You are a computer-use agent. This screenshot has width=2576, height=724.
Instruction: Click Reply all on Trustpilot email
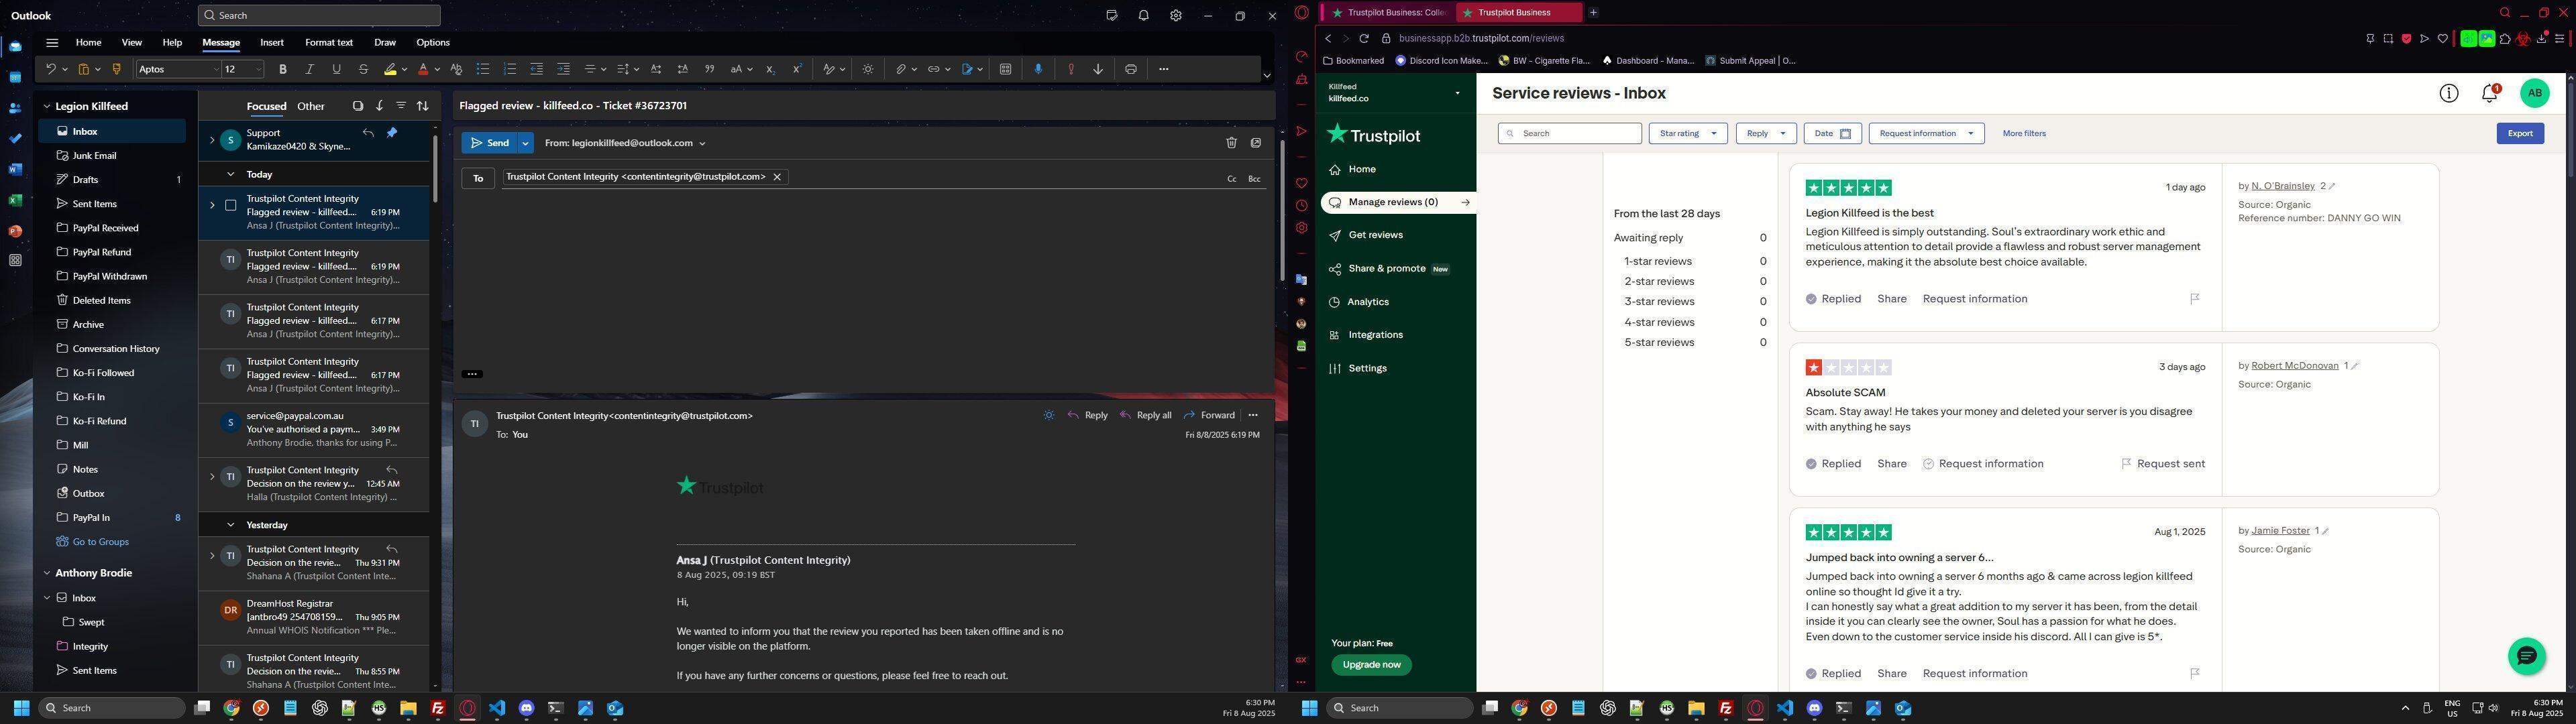(1146, 415)
